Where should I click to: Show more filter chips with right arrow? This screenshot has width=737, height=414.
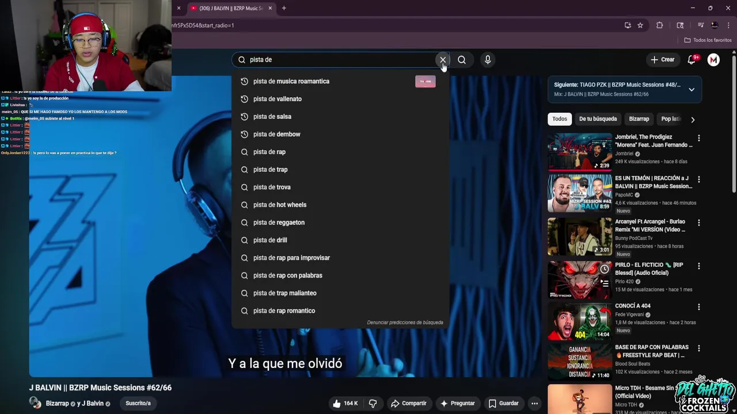(693, 120)
